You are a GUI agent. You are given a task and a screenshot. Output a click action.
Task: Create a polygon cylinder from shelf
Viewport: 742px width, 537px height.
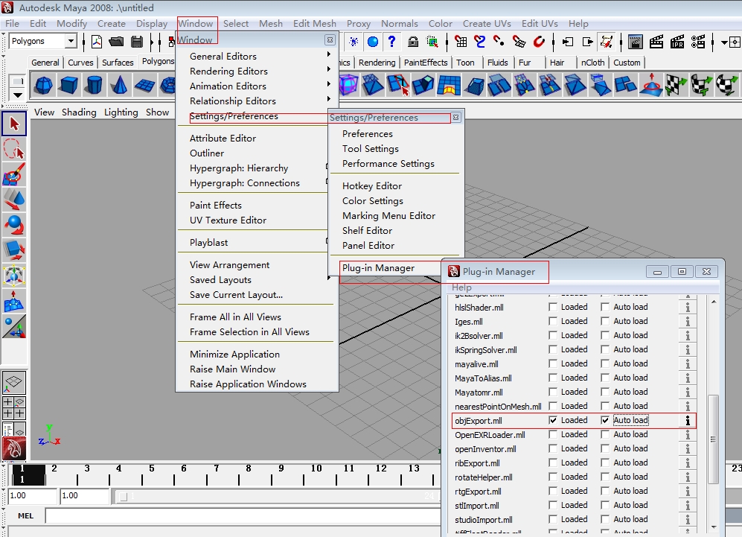[x=95, y=86]
